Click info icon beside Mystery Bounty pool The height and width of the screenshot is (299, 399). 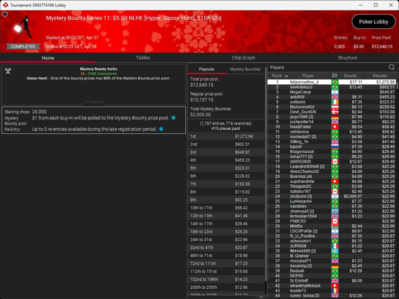tap(173, 118)
